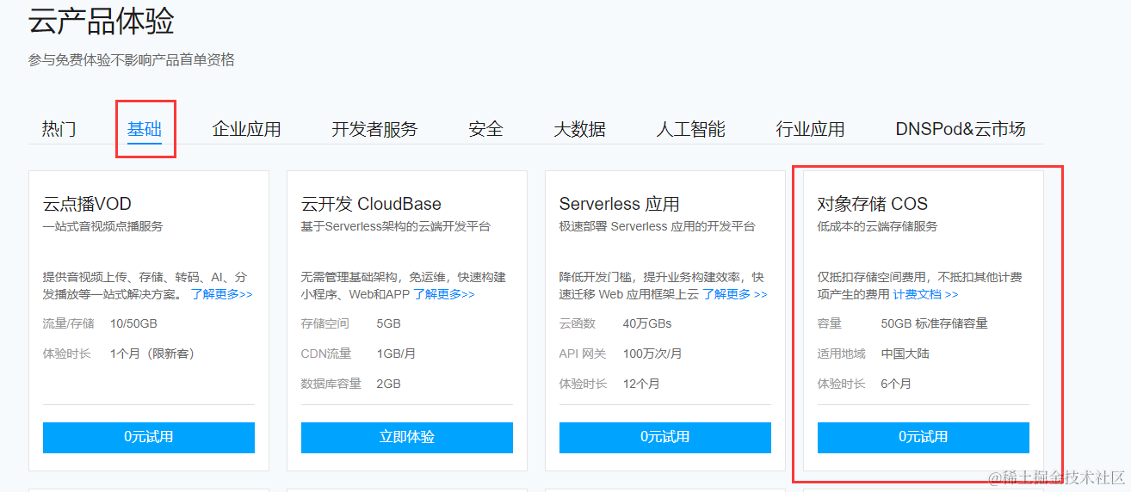Click the Serverless 应用 card title

pos(620,204)
